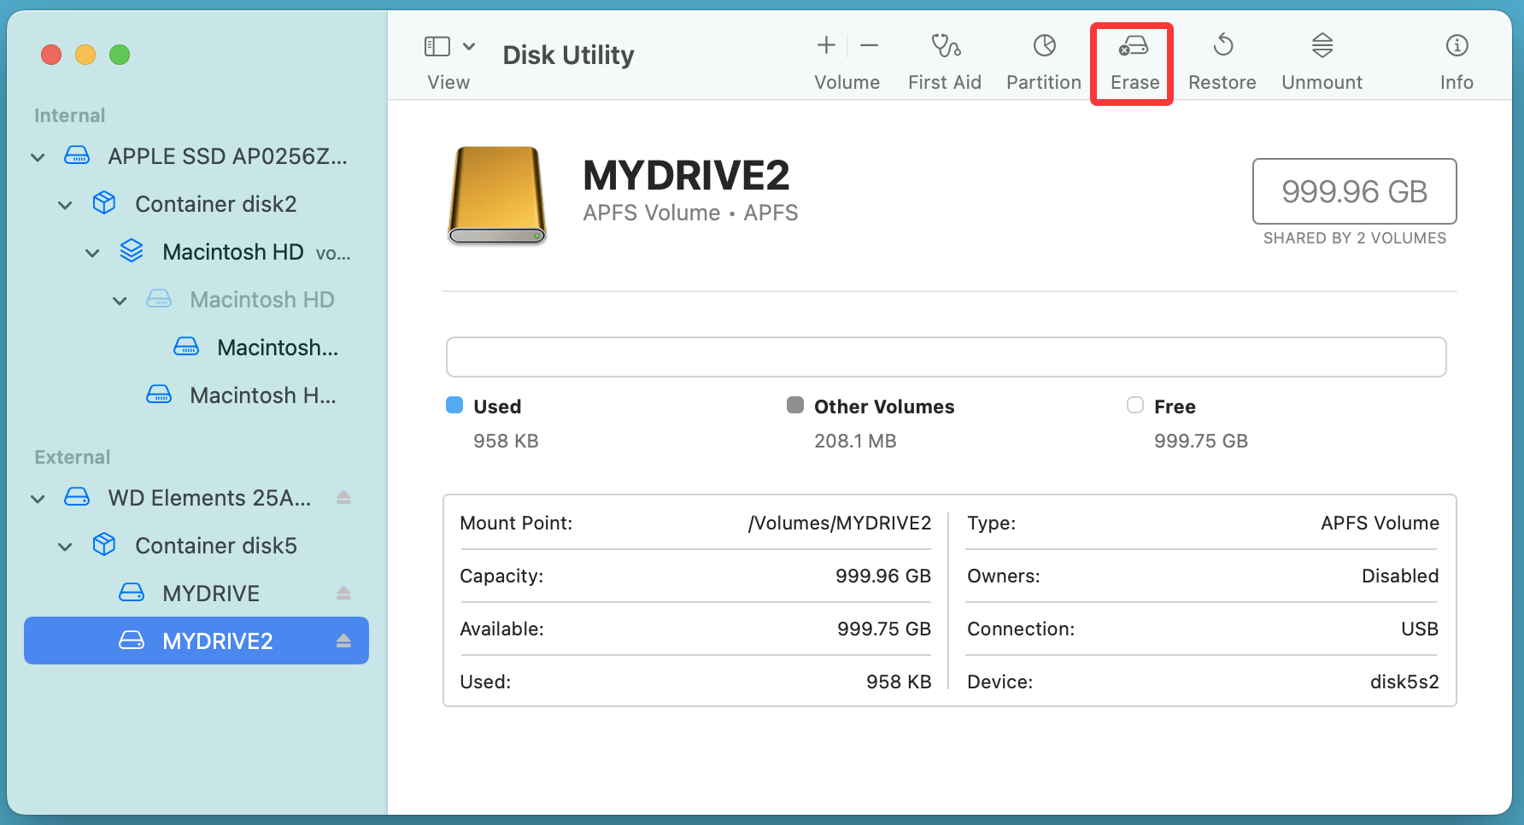1524x825 pixels.
Task: Select Macintosh HD in the sidebar
Action: (233, 251)
